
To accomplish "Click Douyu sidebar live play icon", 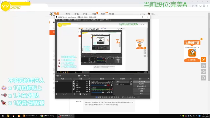I will [203, 60].
